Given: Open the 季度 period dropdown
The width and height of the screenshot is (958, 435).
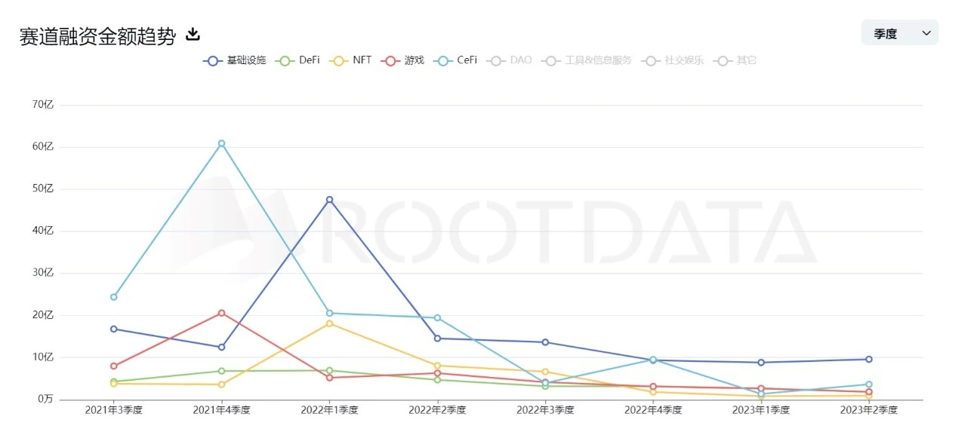Looking at the screenshot, I should tap(899, 33).
